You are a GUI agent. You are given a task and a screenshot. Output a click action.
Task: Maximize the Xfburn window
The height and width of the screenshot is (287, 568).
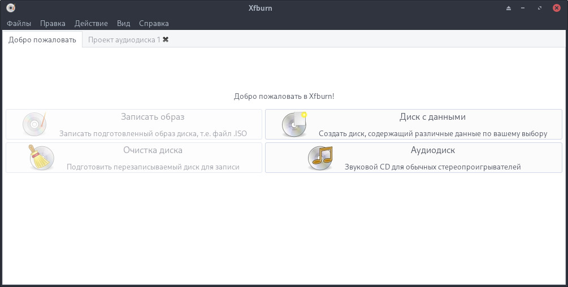540,8
